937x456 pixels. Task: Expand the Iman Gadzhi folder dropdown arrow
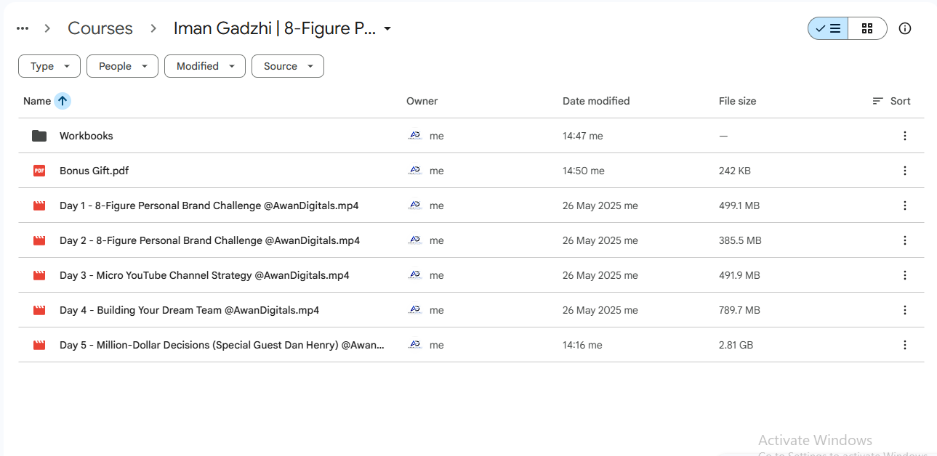(x=387, y=29)
